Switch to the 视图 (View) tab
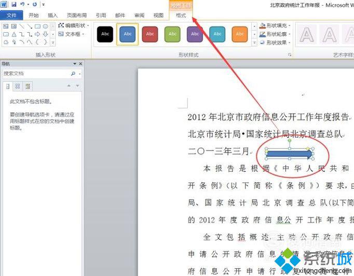This screenshot has height=276, width=354. click(158, 16)
